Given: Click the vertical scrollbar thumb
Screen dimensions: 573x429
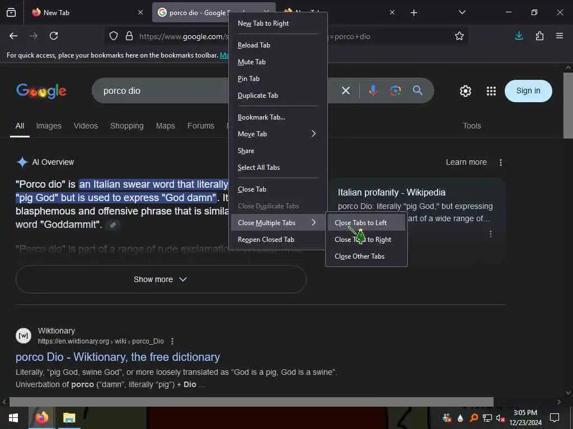Looking at the screenshot, I should tap(568, 106).
